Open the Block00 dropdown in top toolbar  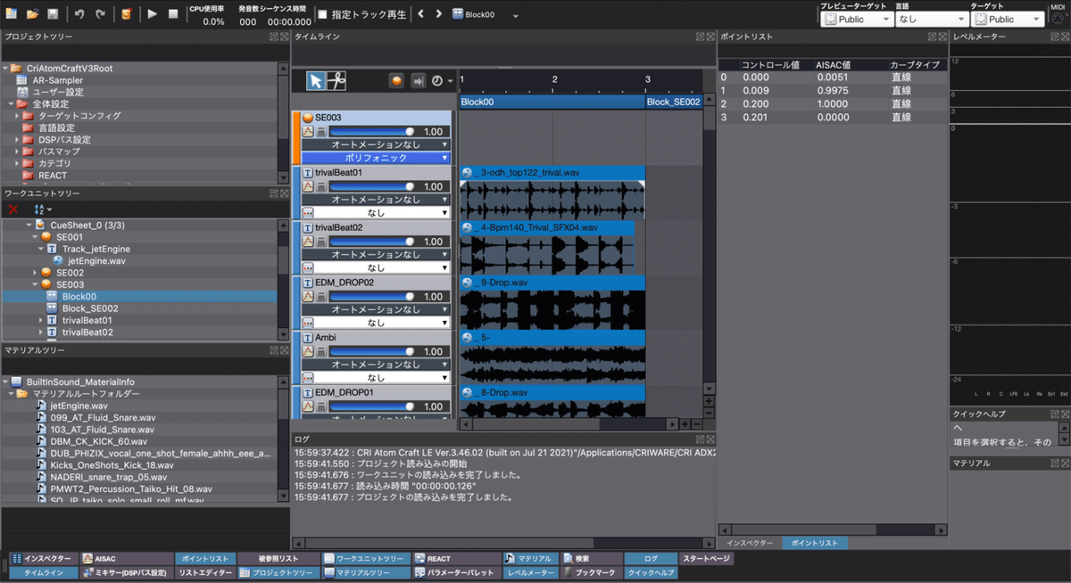(x=516, y=14)
